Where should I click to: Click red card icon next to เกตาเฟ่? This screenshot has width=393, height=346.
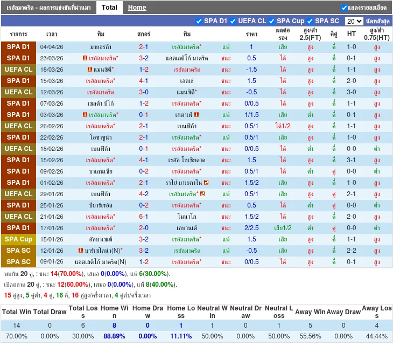click(196, 115)
